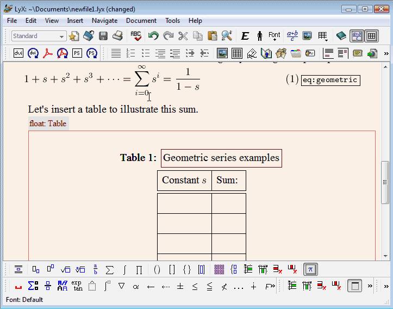Open the Navigate menu
This screenshot has height=309, width=393.
pyautogui.click(x=104, y=21)
